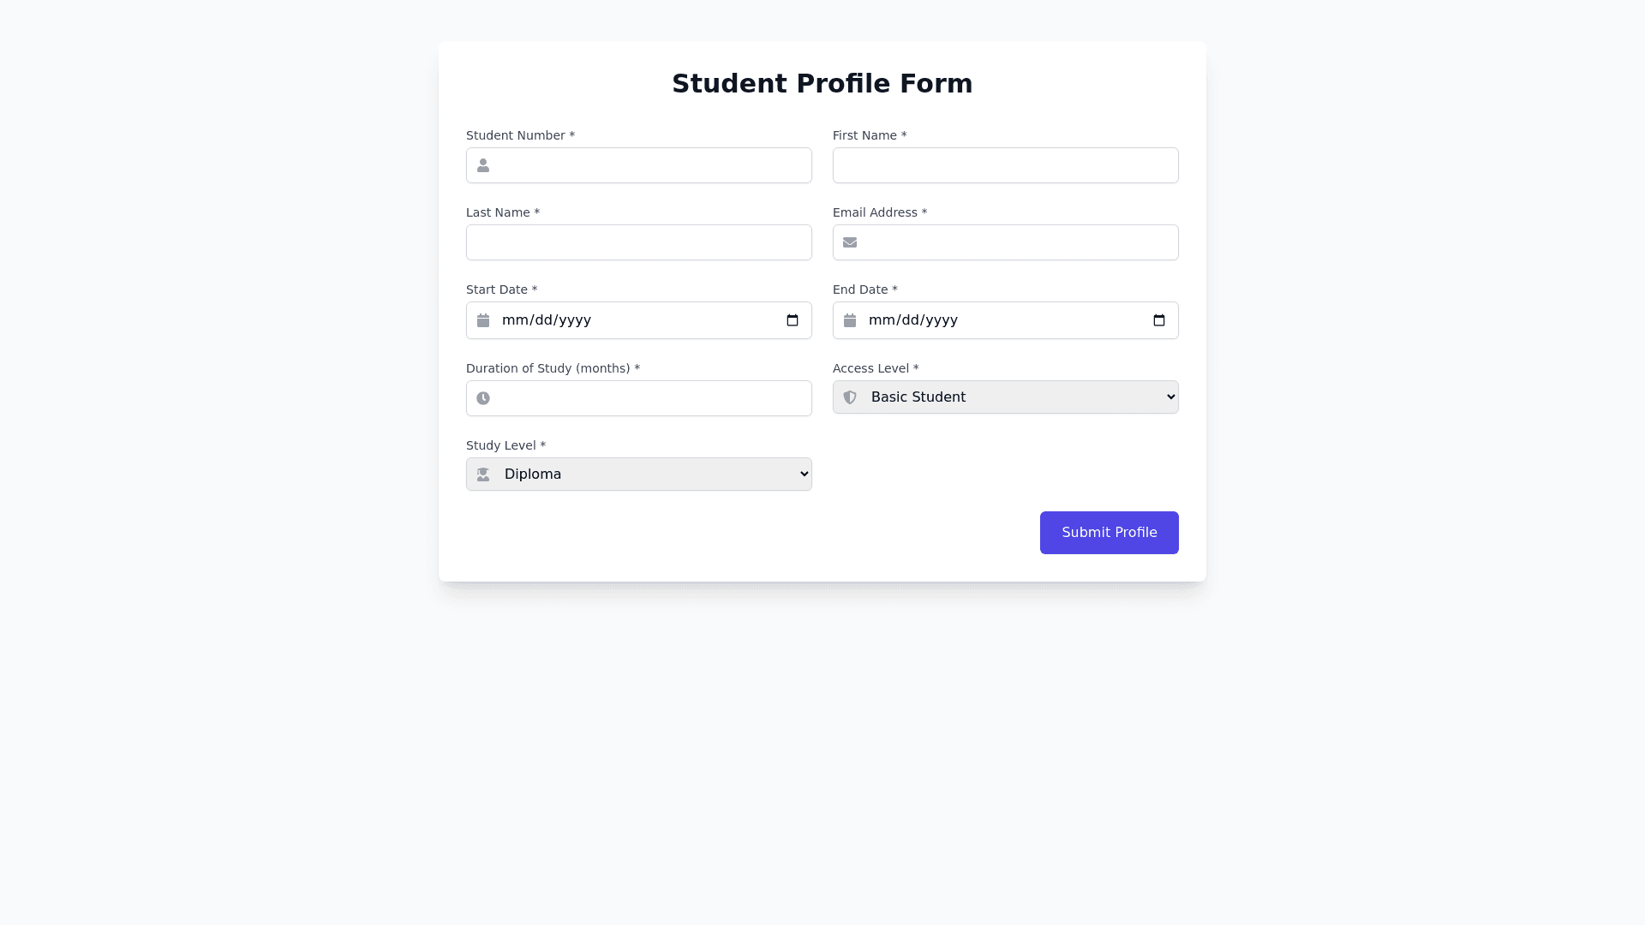This screenshot has height=925, width=1645.
Task: Open the Study Level dropdown
Action: click(638, 474)
